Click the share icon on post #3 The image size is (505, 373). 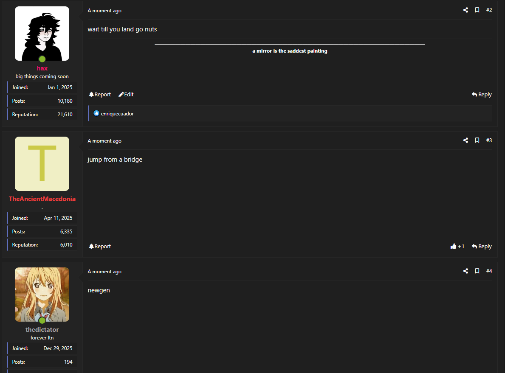[x=466, y=140]
